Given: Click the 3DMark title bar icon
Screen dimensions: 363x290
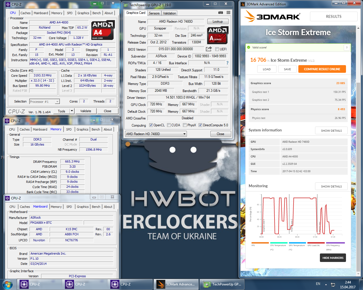Looking at the screenshot, I should pyautogui.click(x=243, y=4).
